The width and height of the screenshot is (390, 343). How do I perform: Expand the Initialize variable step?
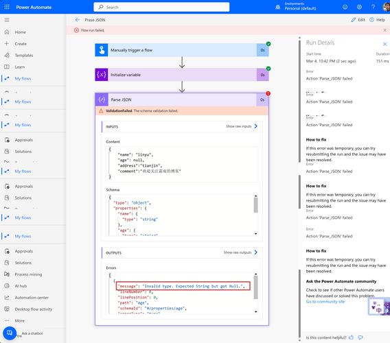coord(182,75)
